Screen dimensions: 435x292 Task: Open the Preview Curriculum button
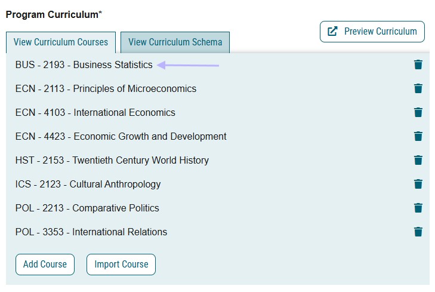click(372, 32)
